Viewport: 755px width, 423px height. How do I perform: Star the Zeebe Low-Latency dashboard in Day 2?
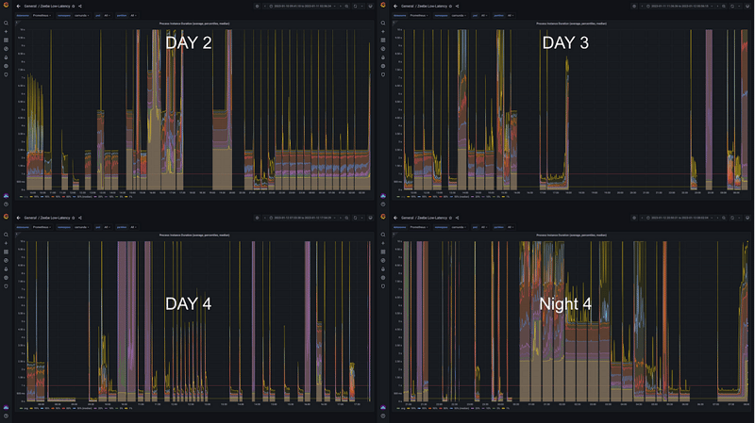click(x=73, y=6)
